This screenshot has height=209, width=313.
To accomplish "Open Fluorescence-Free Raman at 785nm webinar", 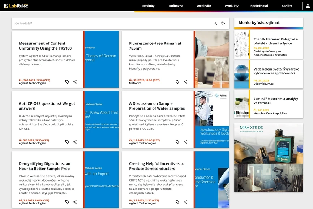I will (x=155, y=46).
